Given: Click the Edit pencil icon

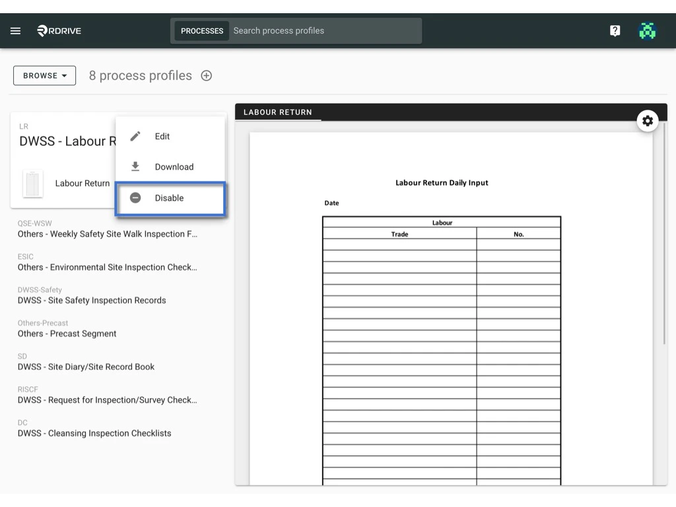Looking at the screenshot, I should click(x=135, y=136).
